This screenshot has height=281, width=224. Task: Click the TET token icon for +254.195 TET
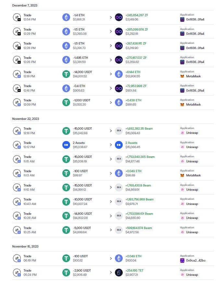(x=119, y=272)
